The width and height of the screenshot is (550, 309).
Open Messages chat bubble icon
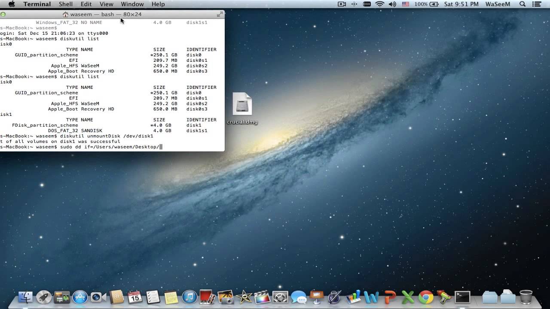tap(299, 297)
